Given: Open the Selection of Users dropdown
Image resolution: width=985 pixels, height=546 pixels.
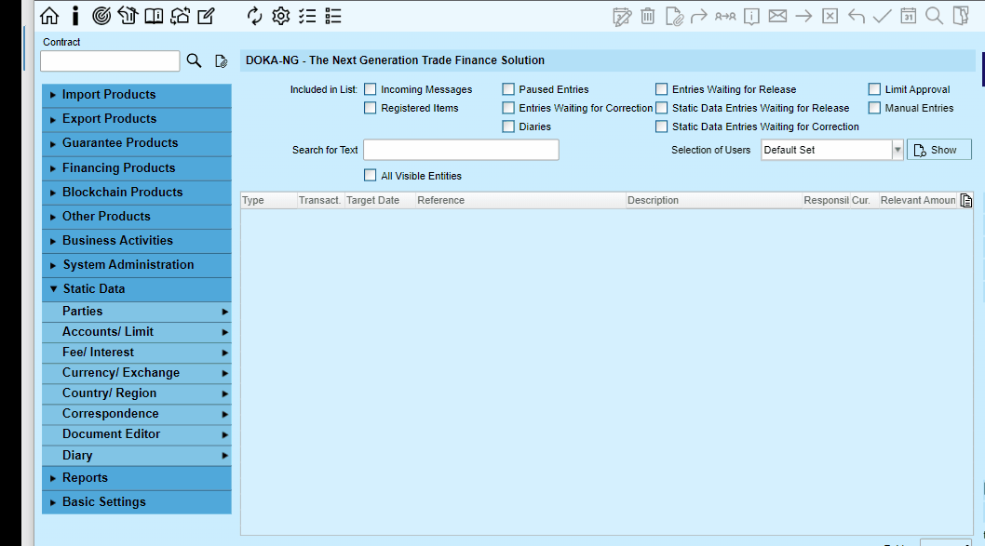Looking at the screenshot, I should point(897,150).
